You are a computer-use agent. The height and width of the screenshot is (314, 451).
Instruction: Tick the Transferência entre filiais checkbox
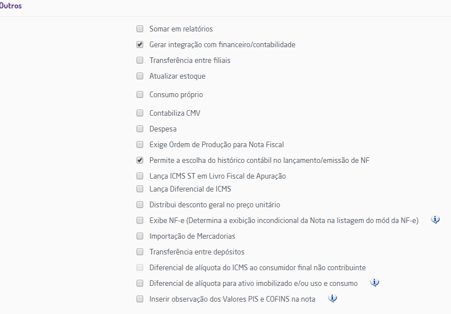click(x=140, y=60)
